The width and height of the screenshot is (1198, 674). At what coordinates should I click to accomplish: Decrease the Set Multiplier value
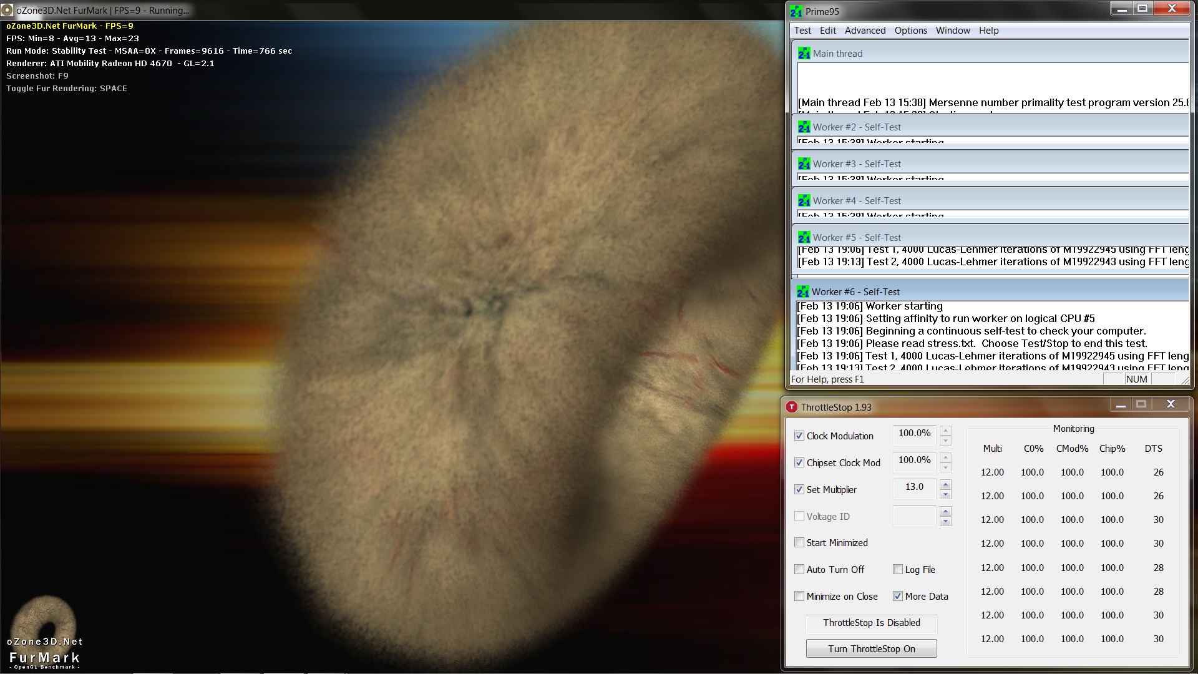coord(945,494)
